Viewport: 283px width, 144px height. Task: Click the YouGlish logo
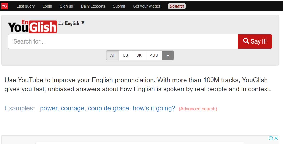point(32,27)
